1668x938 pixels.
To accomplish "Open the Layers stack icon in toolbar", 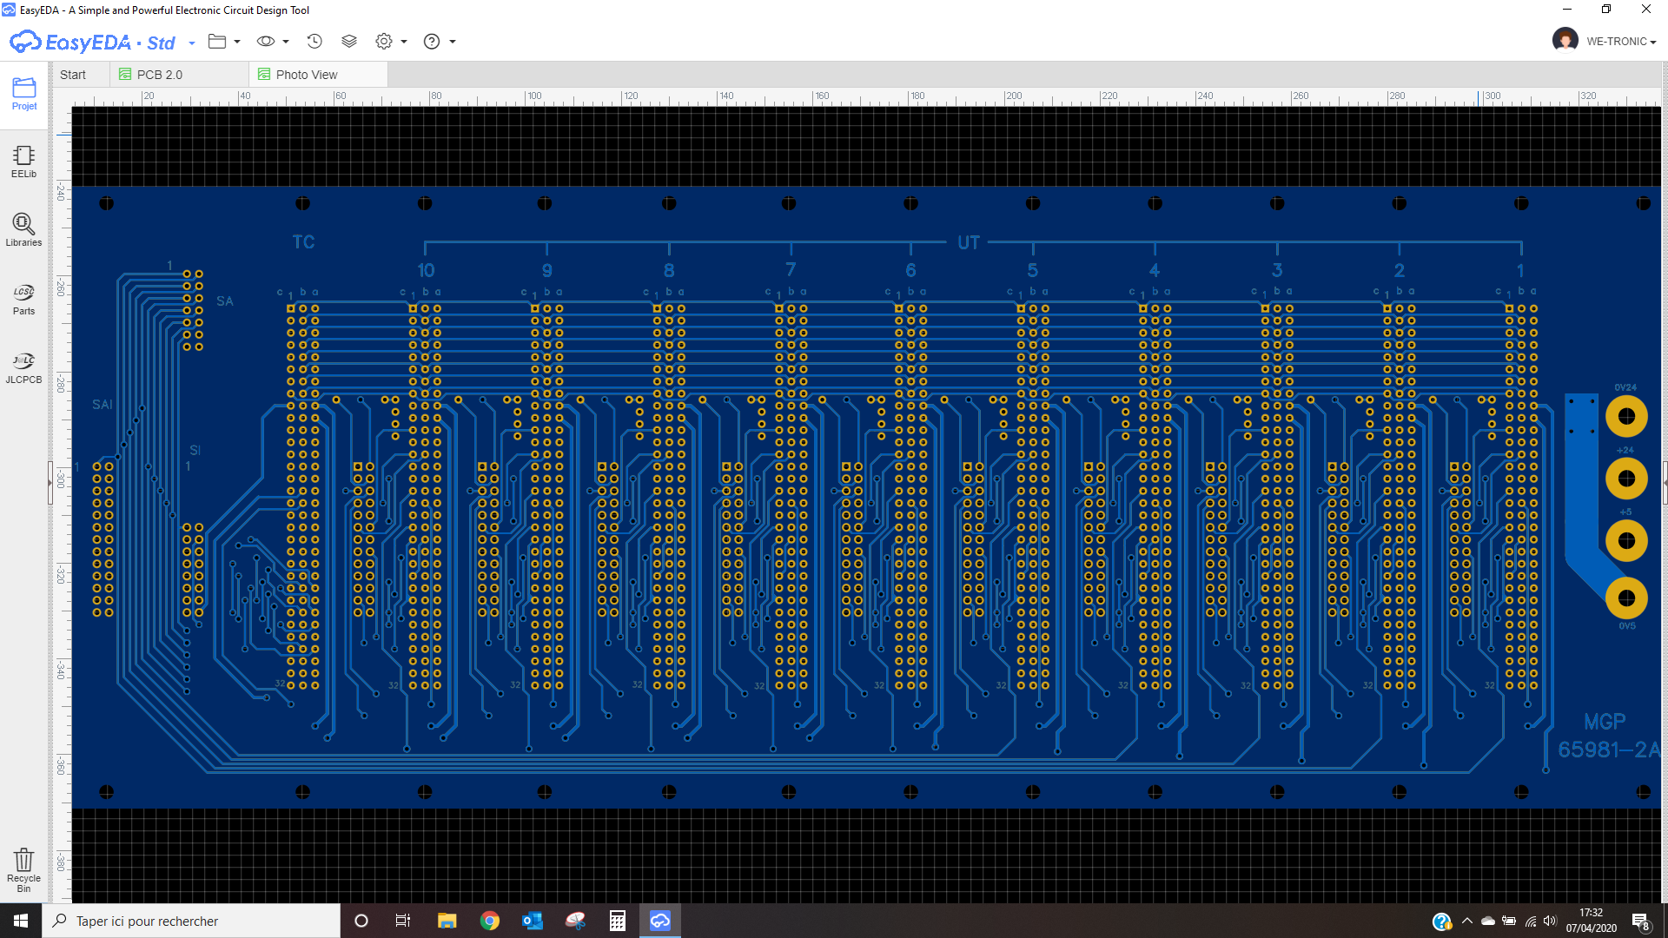I will point(349,42).
